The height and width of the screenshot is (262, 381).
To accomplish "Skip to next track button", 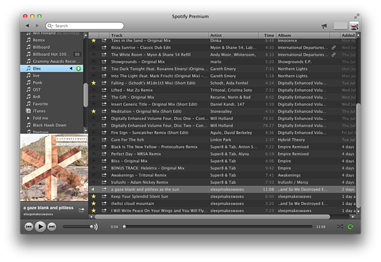I will coord(52,227).
